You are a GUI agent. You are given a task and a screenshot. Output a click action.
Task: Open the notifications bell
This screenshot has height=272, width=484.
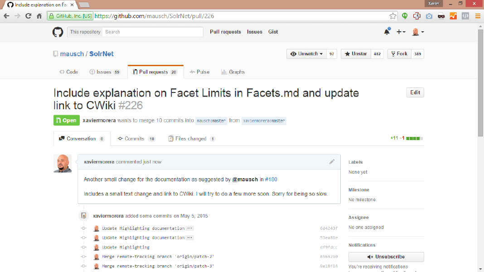point(387,31)
